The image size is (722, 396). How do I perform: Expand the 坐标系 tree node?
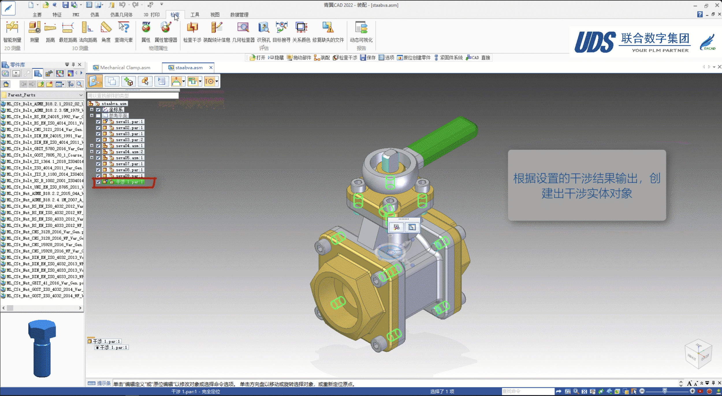coord(92,109)
